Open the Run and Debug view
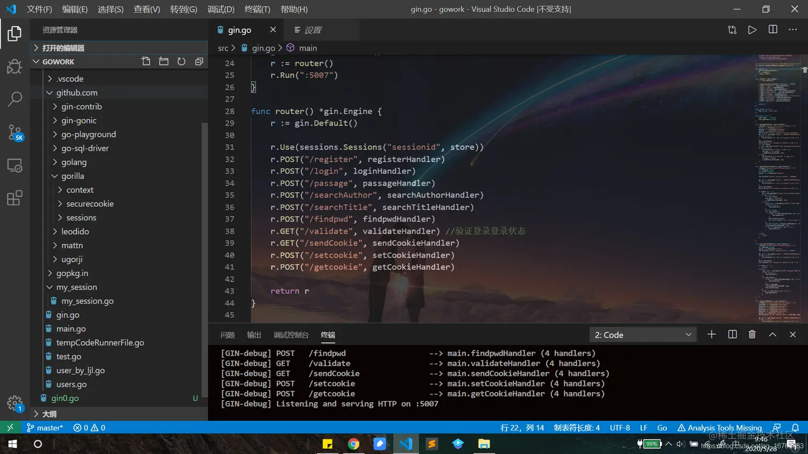 click(14, 67)
